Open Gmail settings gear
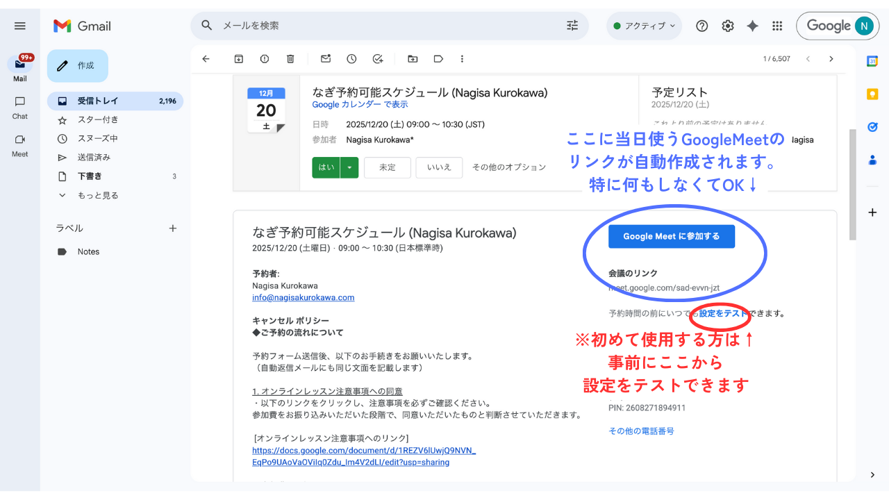 (x=727, y=26)
